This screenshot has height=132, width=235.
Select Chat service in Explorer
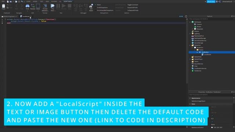(x=196, y=66)
